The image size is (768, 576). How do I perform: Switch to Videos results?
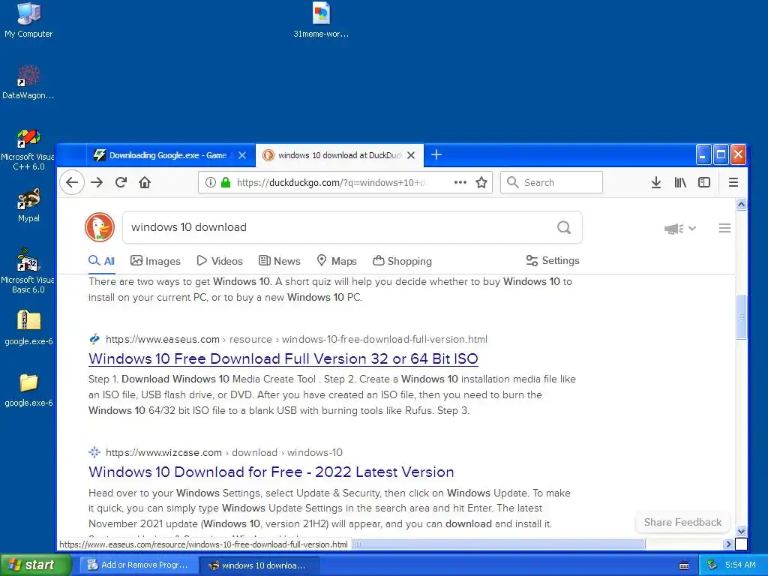coord(220,261)
